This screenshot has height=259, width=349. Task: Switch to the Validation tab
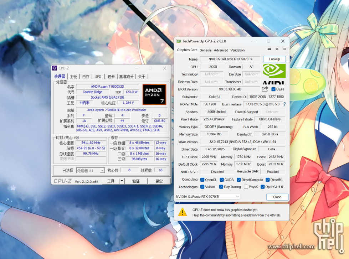tap(237, 50)
